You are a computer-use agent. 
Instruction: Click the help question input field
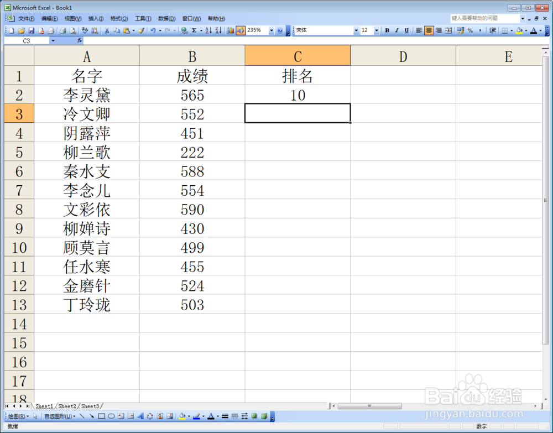[484, 18]
